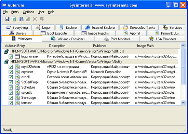Click the Jump to toolbar icon
This screenshot has height=134, width=188.
pos(42,19)
